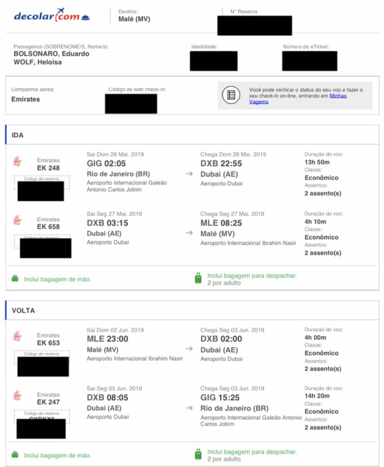Click checked baggage suitcase icon in IDA section

pos(198,278)
